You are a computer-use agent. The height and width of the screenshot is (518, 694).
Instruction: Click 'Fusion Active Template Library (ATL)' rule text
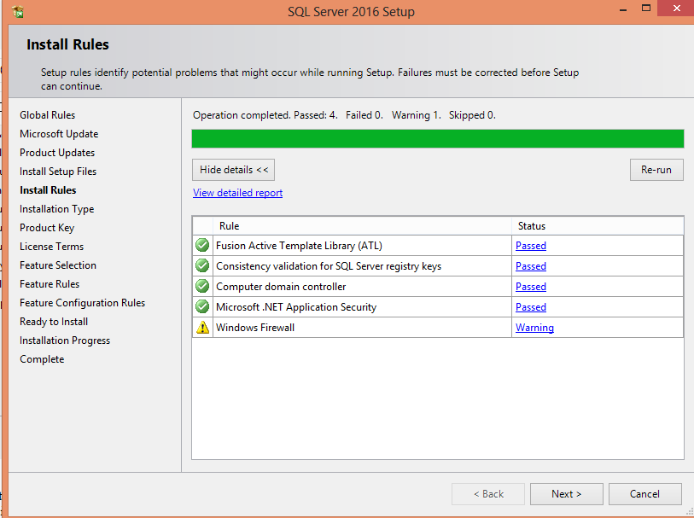pos(300,246)
